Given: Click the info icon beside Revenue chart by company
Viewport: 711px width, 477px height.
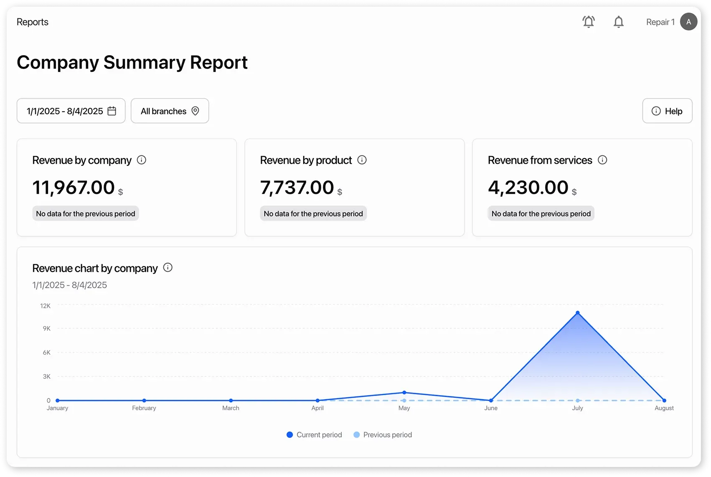Looking at the screenshot, I should [168, 267].
